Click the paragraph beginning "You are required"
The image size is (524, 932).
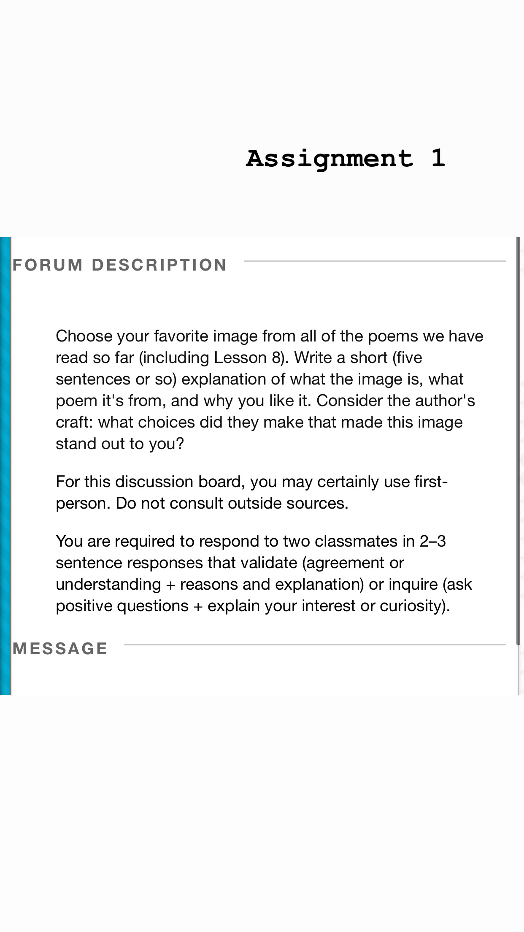tap(264, 573)
